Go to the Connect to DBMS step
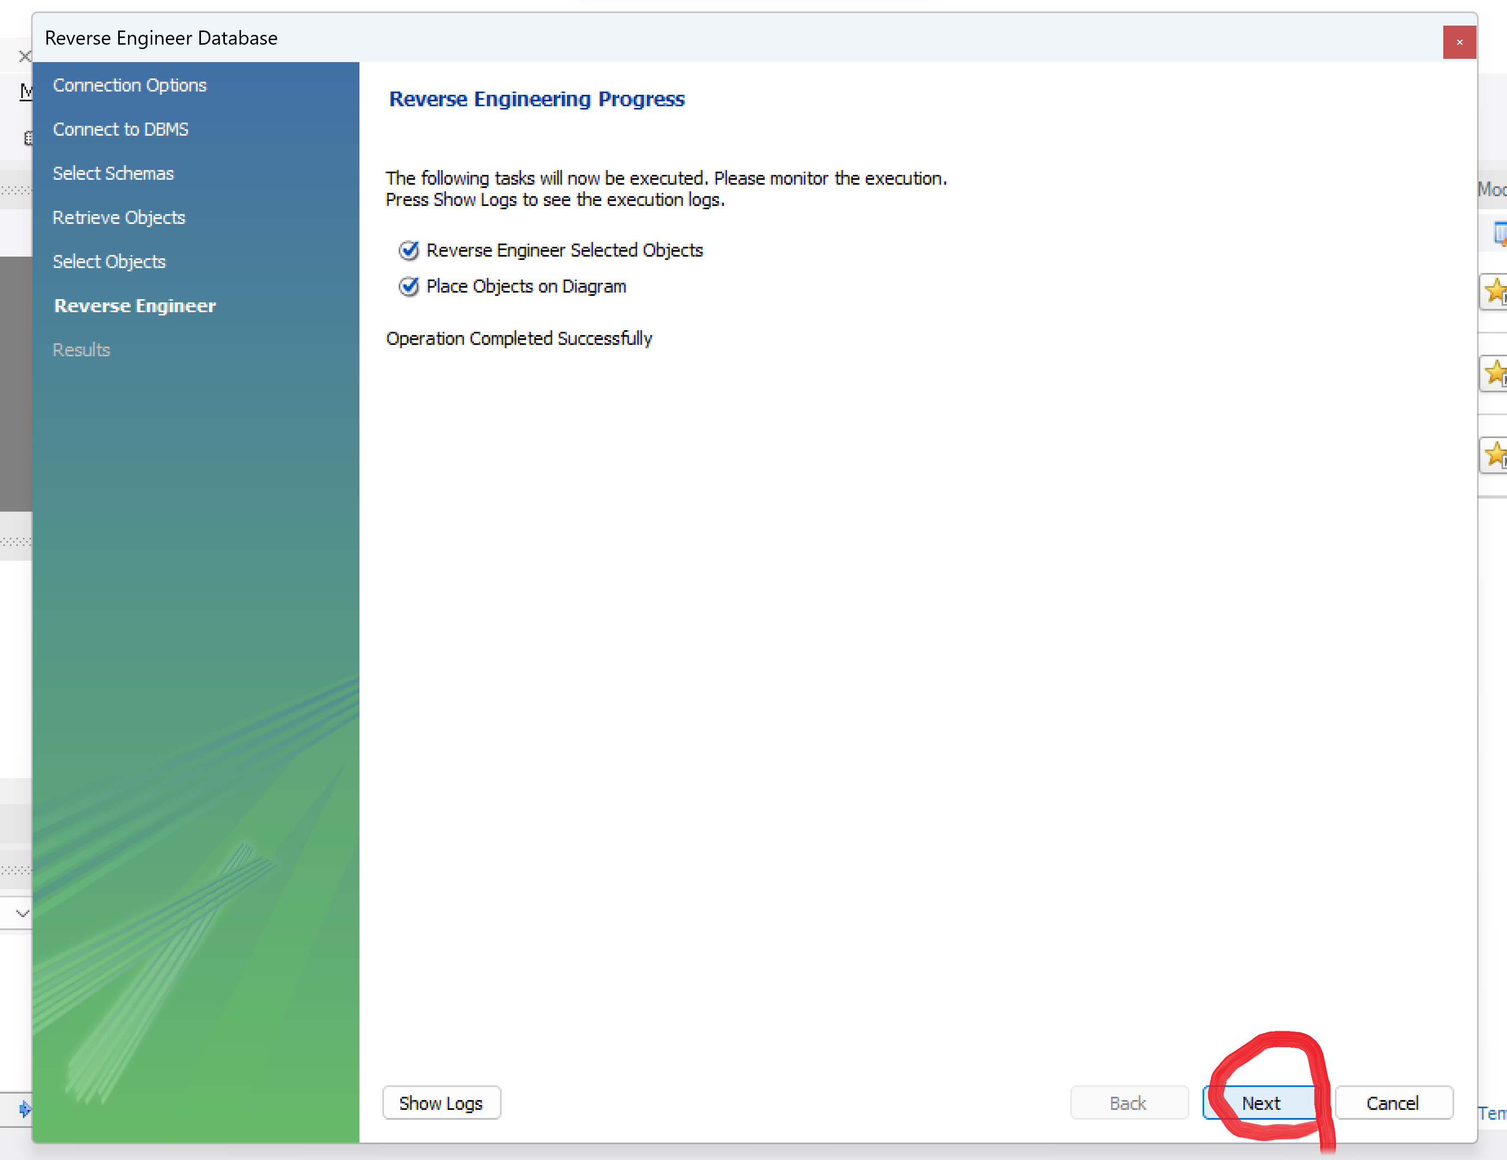This screenshot has width=1507, height=1160. (x=121, y=129)
